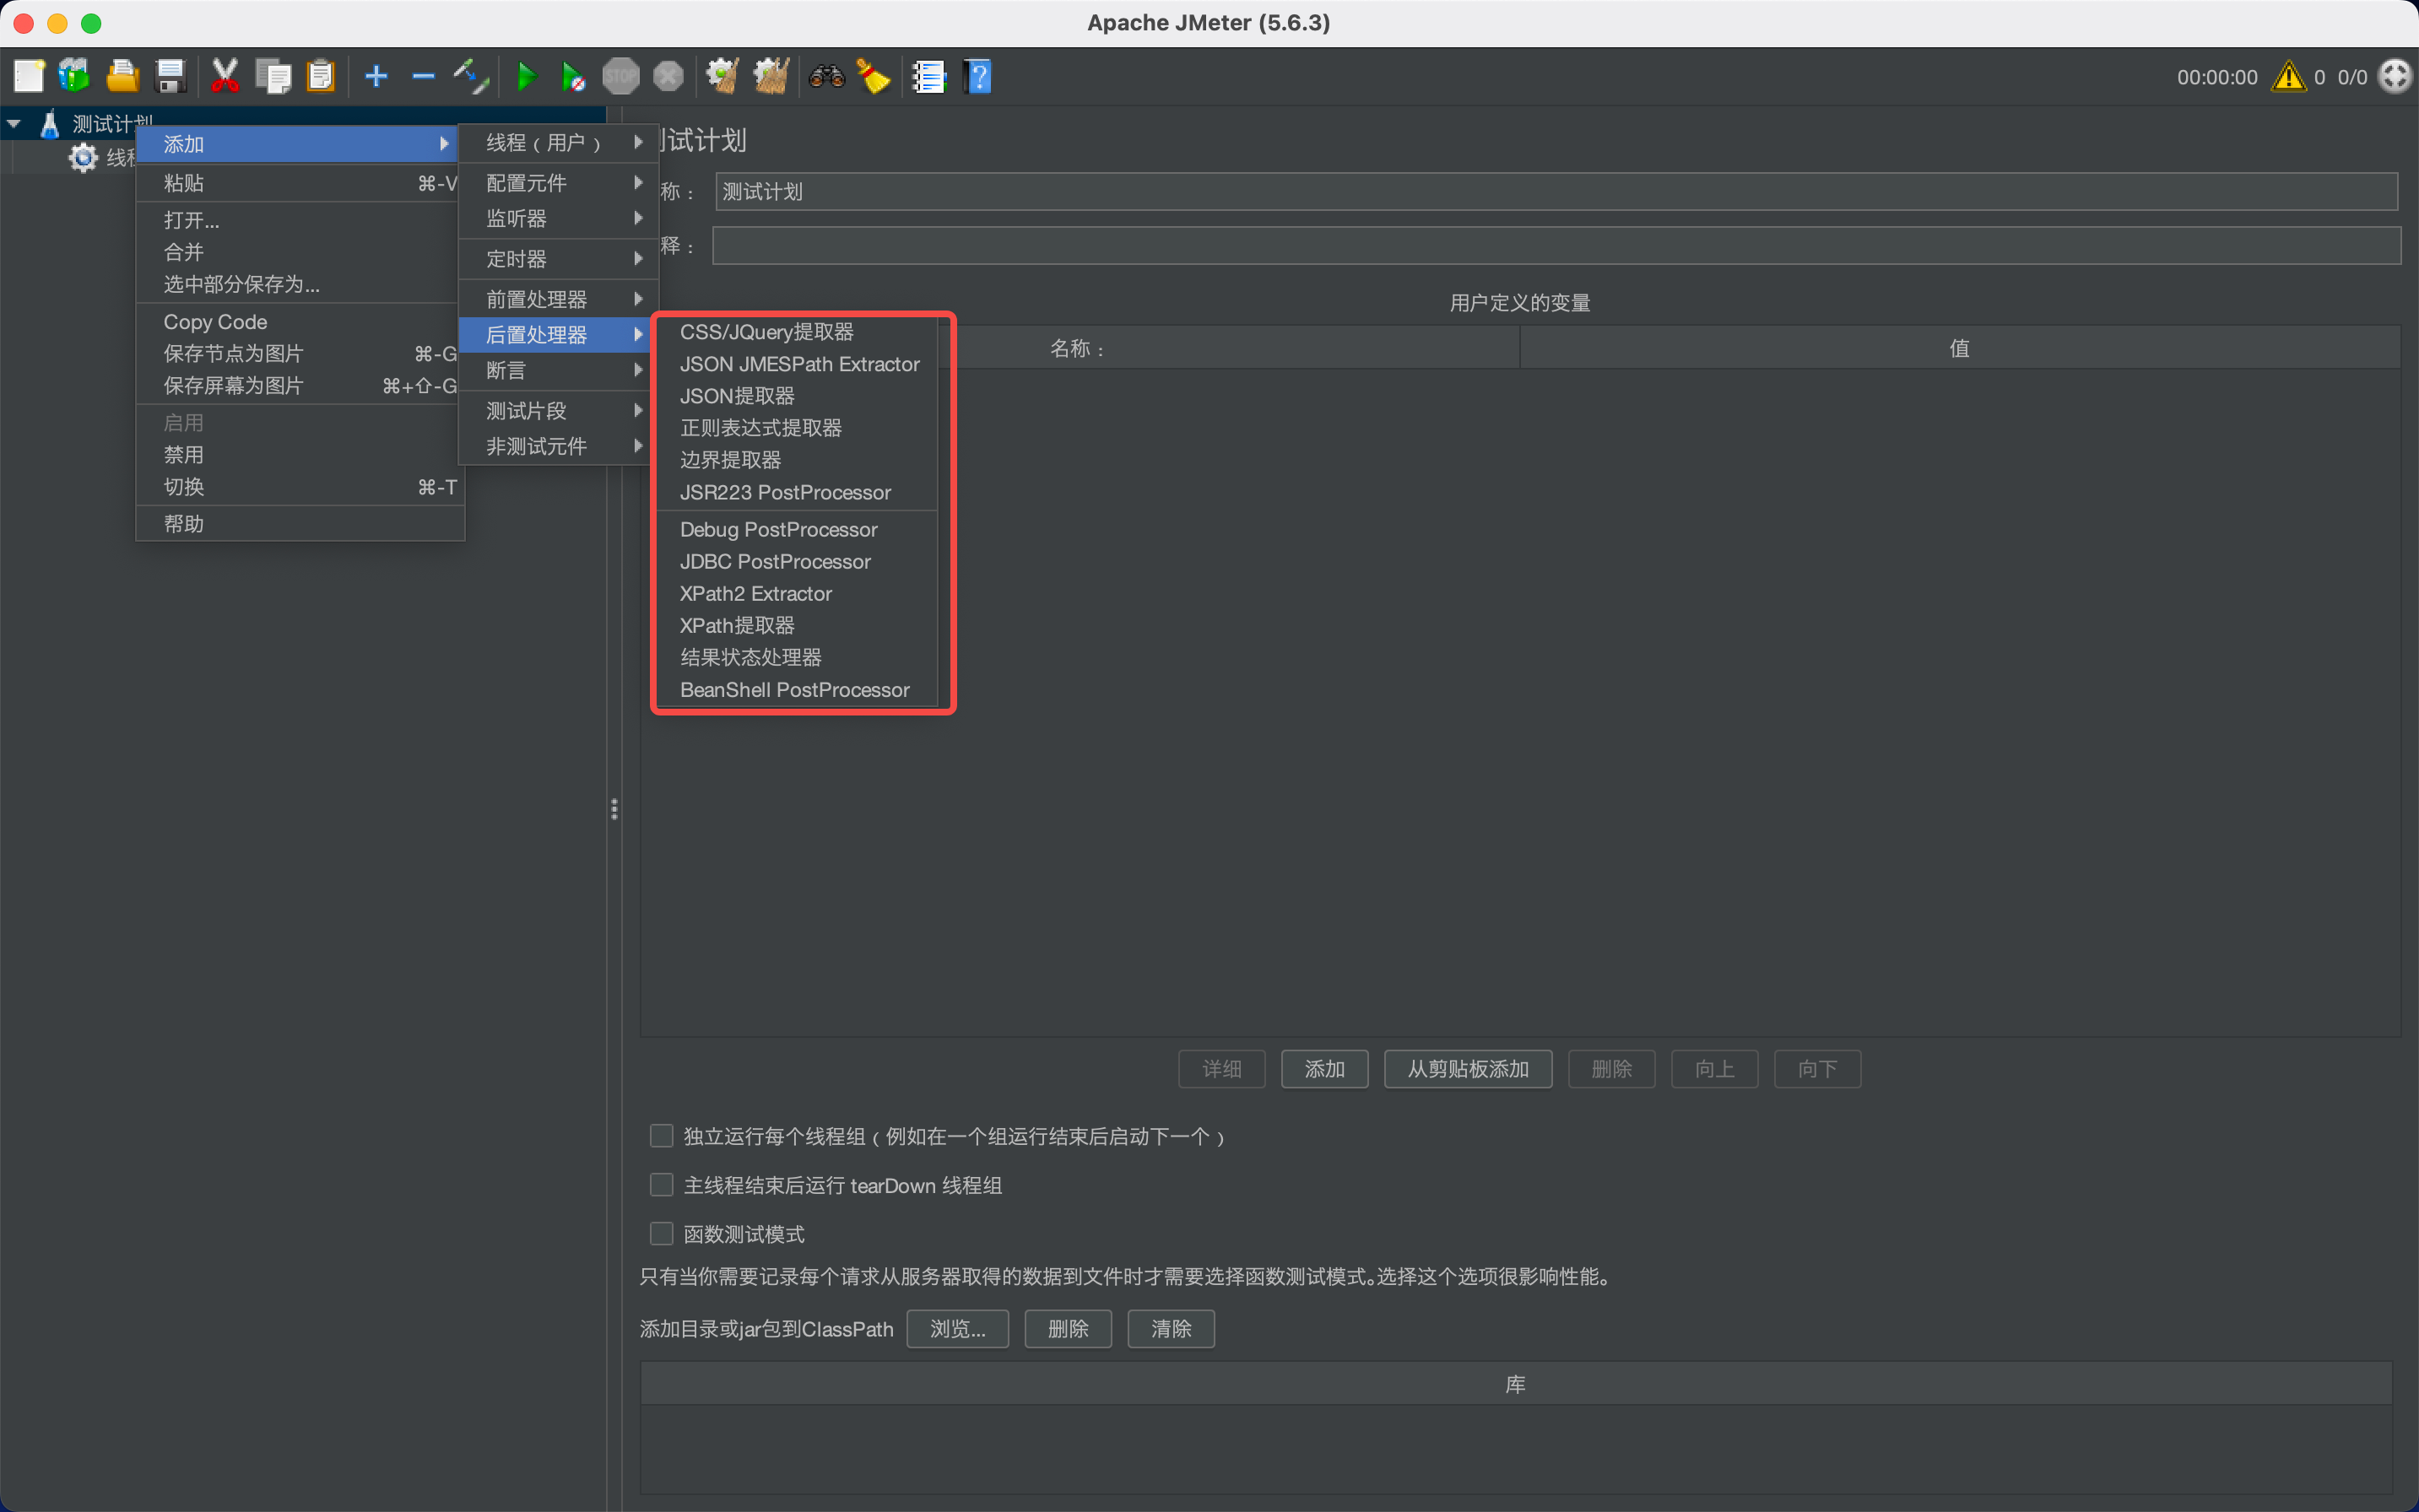Click the green Start run icon

tap(526, 76)
